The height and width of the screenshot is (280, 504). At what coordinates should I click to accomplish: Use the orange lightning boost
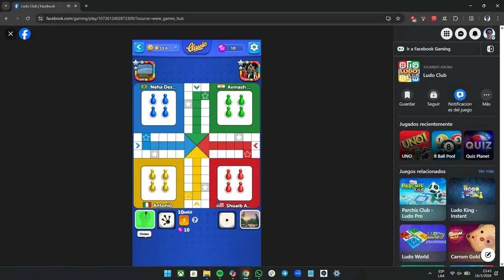pos(184,220)
